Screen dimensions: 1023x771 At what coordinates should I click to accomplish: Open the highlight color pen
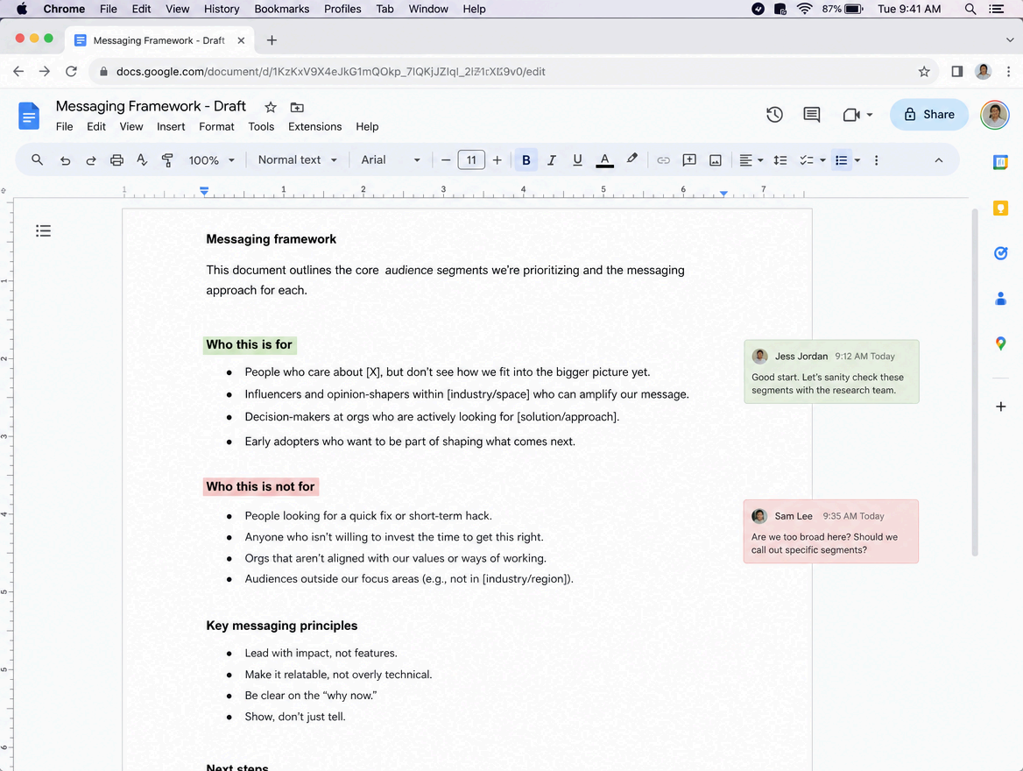pos(631,159)
